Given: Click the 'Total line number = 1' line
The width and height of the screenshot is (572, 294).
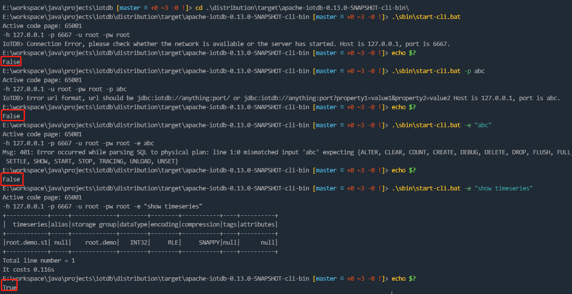Looking at the screenshot, I should coord(39,260).
